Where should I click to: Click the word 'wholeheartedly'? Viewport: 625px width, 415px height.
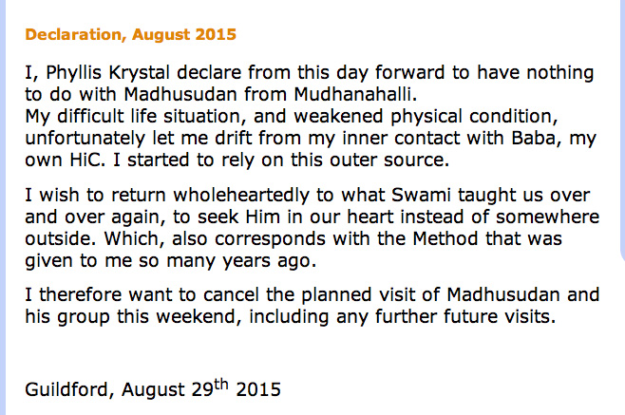[x=241, y=196]
